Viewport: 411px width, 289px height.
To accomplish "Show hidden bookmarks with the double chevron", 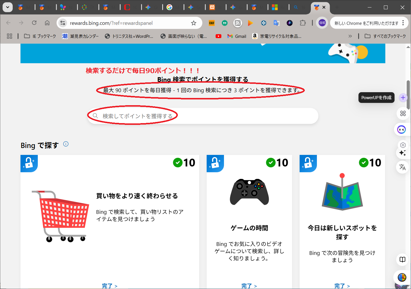I will (x=350, y=36).
